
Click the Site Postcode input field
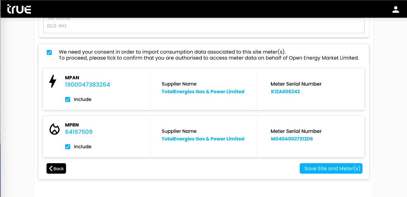click(x=204, y=26)
